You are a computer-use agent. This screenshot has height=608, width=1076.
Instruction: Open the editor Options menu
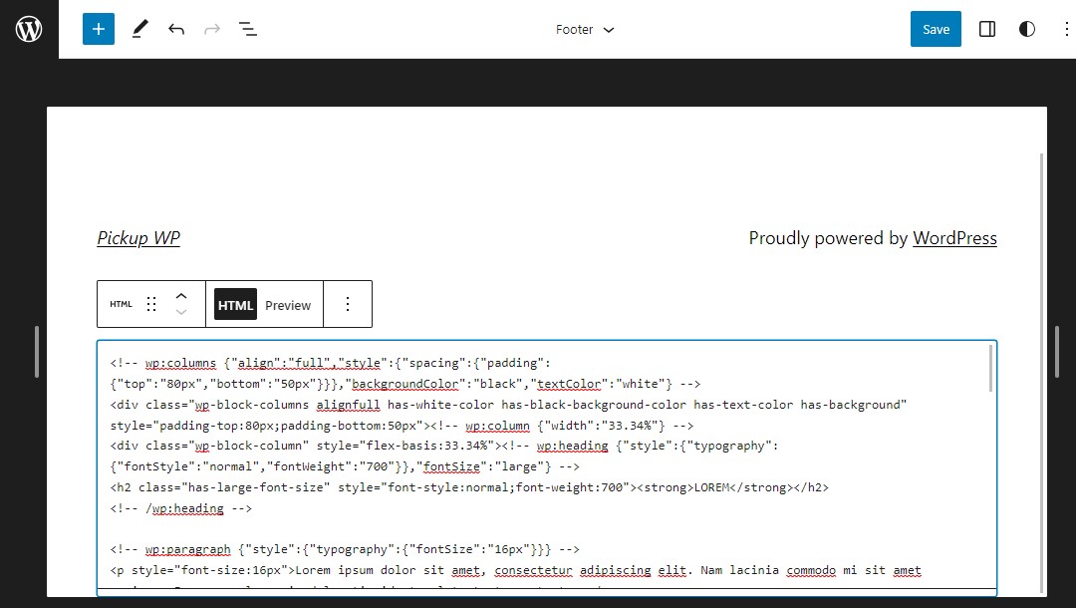1066,29
